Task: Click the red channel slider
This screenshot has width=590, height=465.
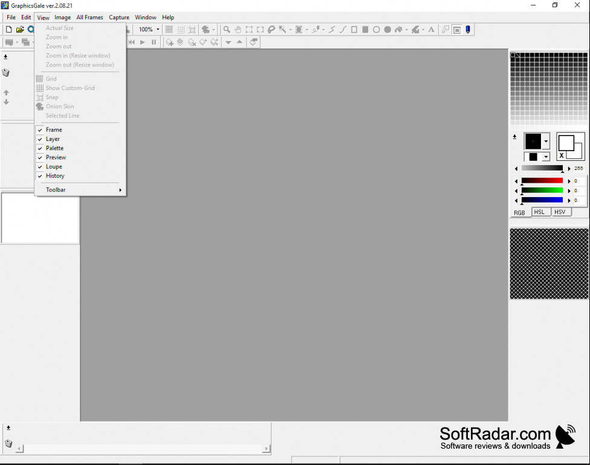Action: [542, 181]
